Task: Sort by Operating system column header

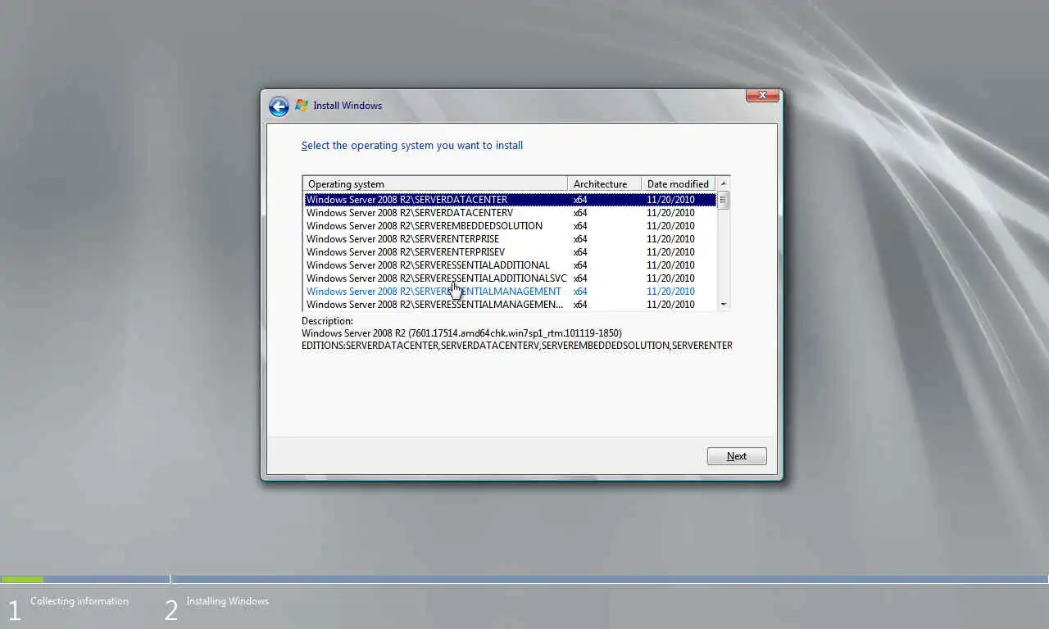Action: [x=435, y=184]
